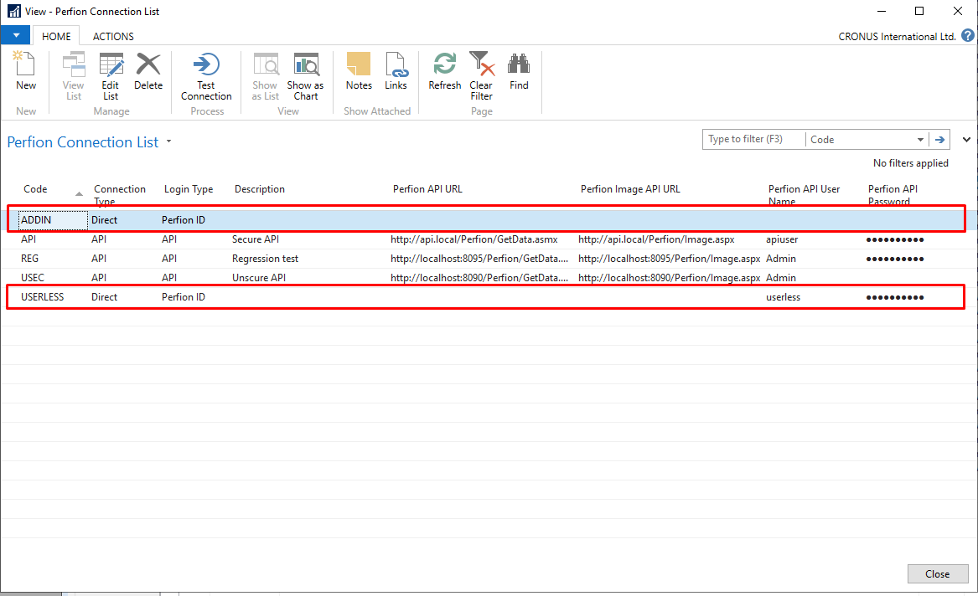Open the Code filter field dropdown
978x596 pixels.
click(x=921, y=140)
